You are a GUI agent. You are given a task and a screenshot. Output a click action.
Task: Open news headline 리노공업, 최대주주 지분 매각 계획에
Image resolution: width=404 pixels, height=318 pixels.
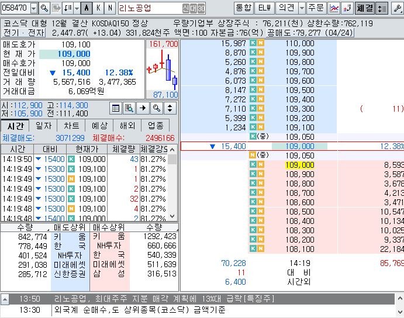(x=164, y=299)
